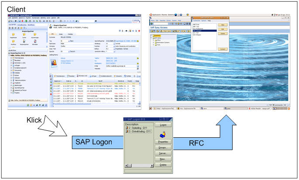299x180 pixels.
Task: Switch to the Details tab
Action: tap(61, 33)
